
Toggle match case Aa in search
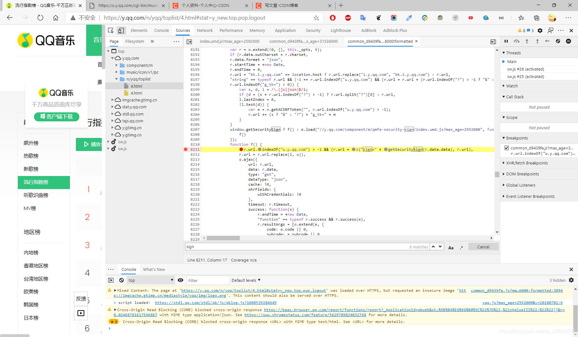pos(451,247)
